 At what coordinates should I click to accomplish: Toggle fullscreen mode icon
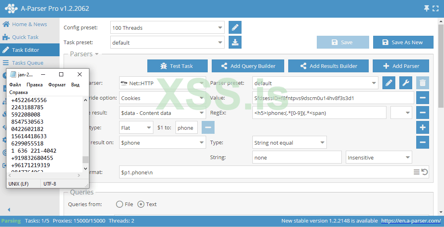[x=436, y=8]
